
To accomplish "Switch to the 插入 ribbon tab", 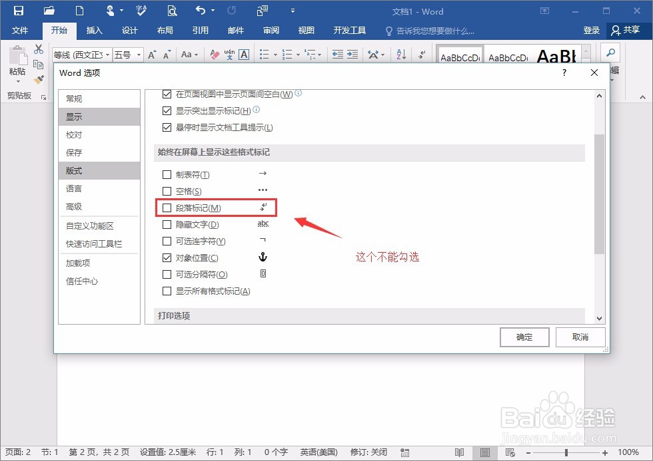I will pyautogui.click(x=93, y=30).
